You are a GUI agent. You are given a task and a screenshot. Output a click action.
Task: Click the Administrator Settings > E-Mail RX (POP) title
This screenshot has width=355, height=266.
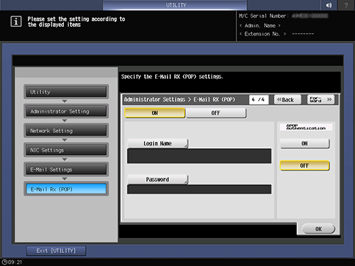(x=179, y=99)
